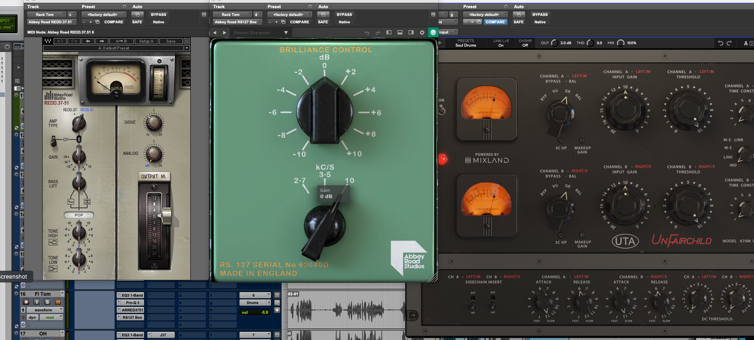
Task: Open RS127 plugin settings gear
Action: pyautogui.click(x=422, y=32)
